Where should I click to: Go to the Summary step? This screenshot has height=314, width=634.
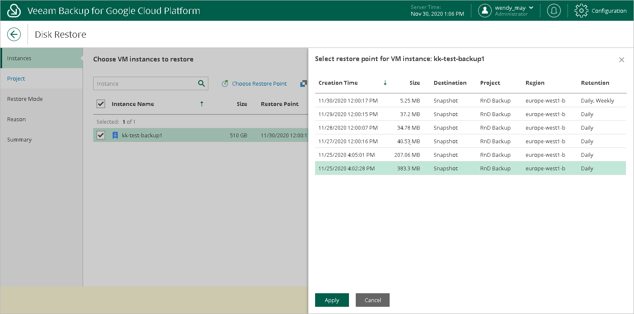coord(42,139)
